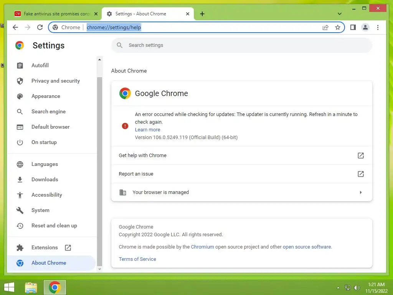393x295 pixels.
Task: Click the Accessibility person icon
Action: coord(20,195)
